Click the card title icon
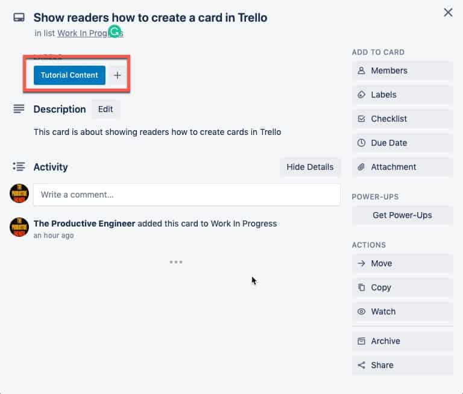 click(19, 17)
